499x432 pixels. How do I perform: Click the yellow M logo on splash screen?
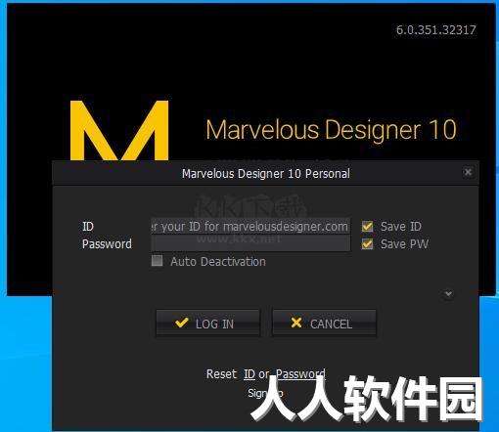click(119, 130)
